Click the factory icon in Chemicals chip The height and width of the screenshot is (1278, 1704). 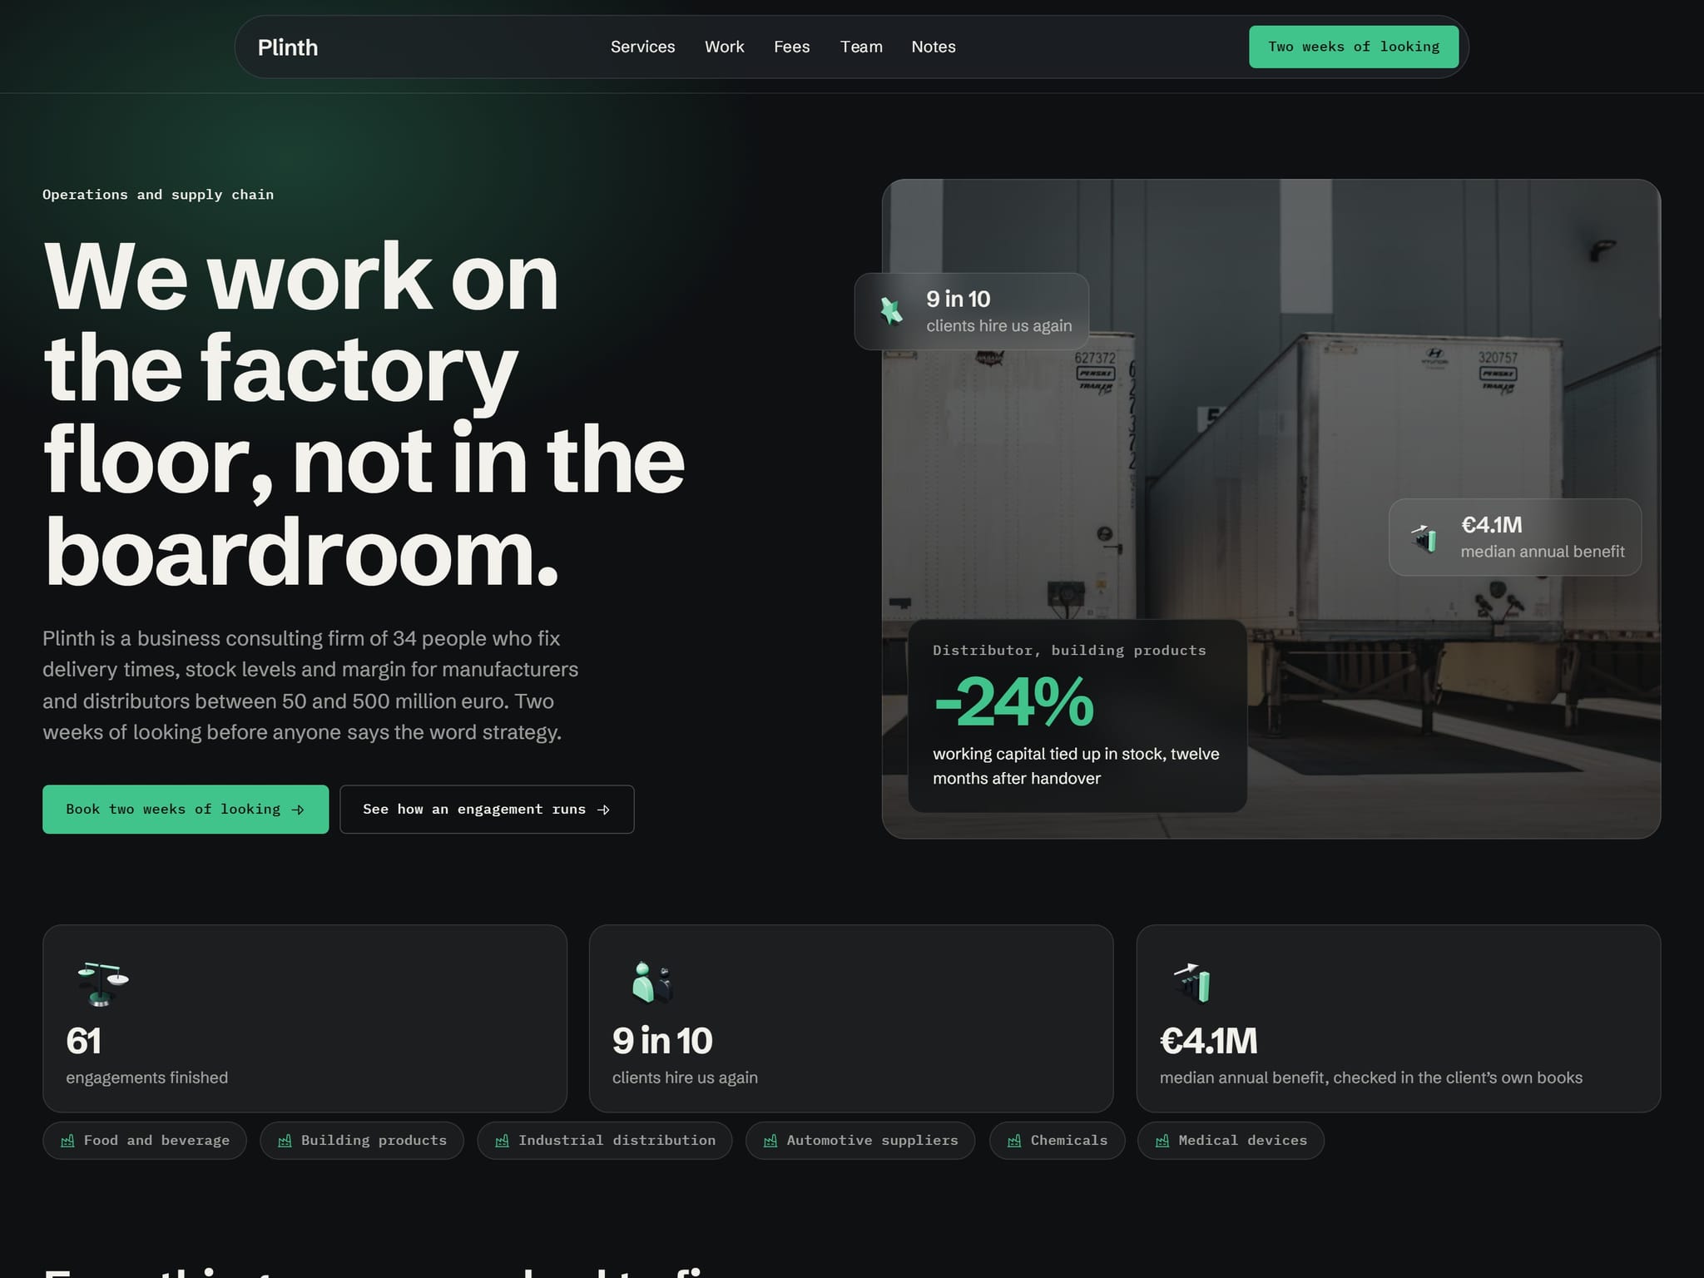(x=1014, y=1141)
